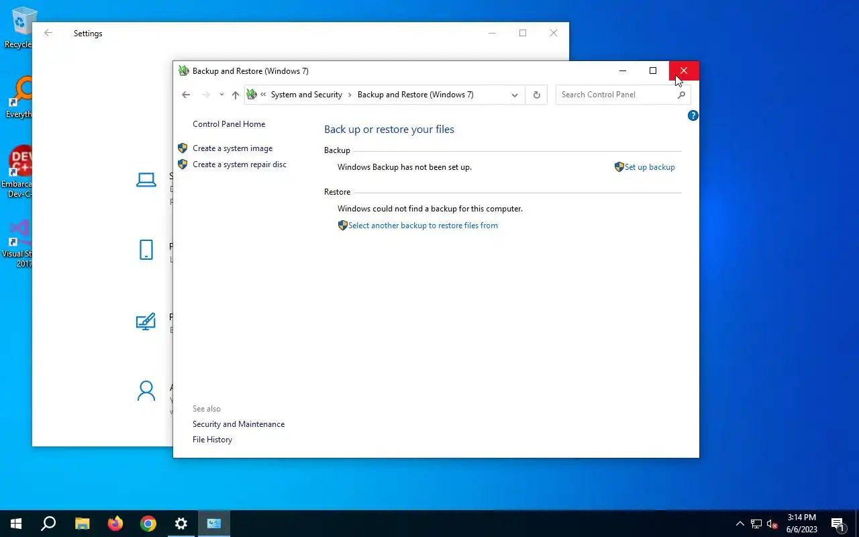
Task: Open the notification center icon
Action: 838,524
